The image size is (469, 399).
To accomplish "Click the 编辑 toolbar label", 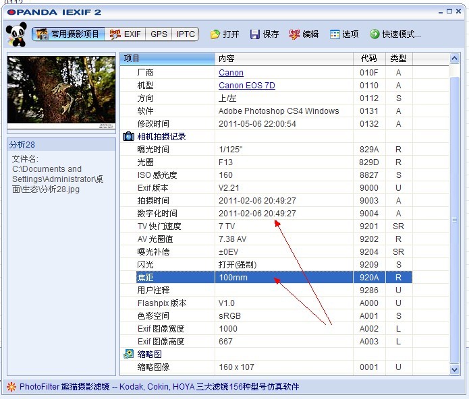I will pyautogui.click(x=310, y=34).
